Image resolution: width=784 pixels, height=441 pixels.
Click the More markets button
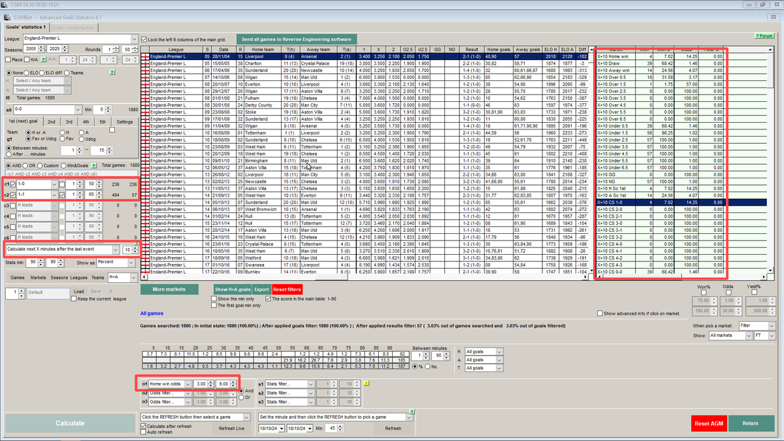coord(168,289)
